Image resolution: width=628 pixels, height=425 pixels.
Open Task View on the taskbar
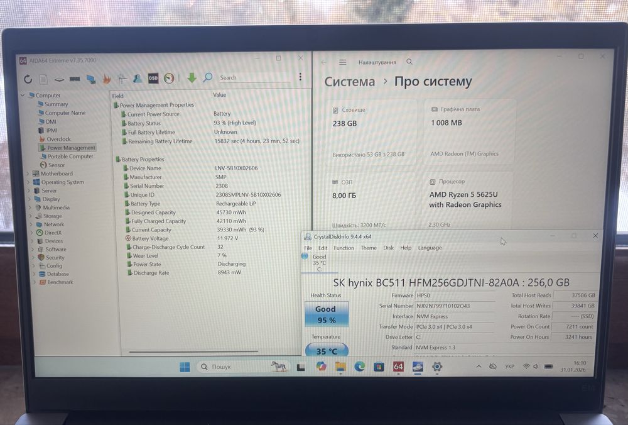pyautogui.click(x=301, y=367)
